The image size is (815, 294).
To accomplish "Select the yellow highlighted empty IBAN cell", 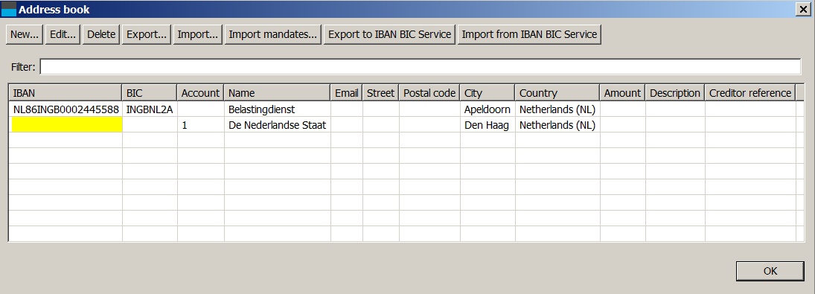I will [66, 124].
